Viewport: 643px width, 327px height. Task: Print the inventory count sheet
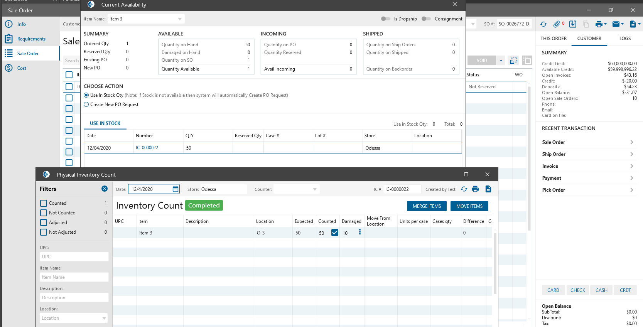tap(475, 189)
